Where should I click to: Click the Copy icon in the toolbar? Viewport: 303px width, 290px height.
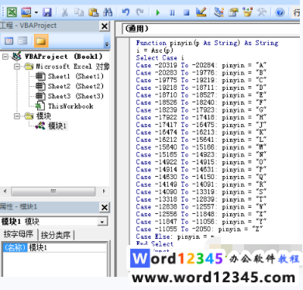pyautogui.click(x=79, y=12)
